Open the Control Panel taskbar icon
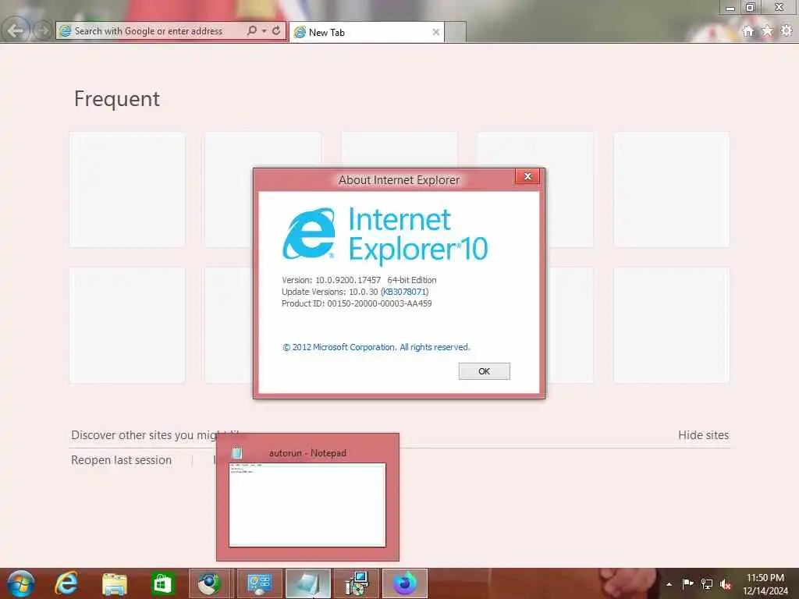Screen dimensions: 799x599 [259, 583]
